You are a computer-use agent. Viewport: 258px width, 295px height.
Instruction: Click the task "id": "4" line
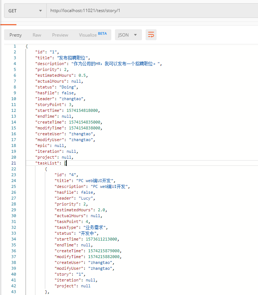66,175
